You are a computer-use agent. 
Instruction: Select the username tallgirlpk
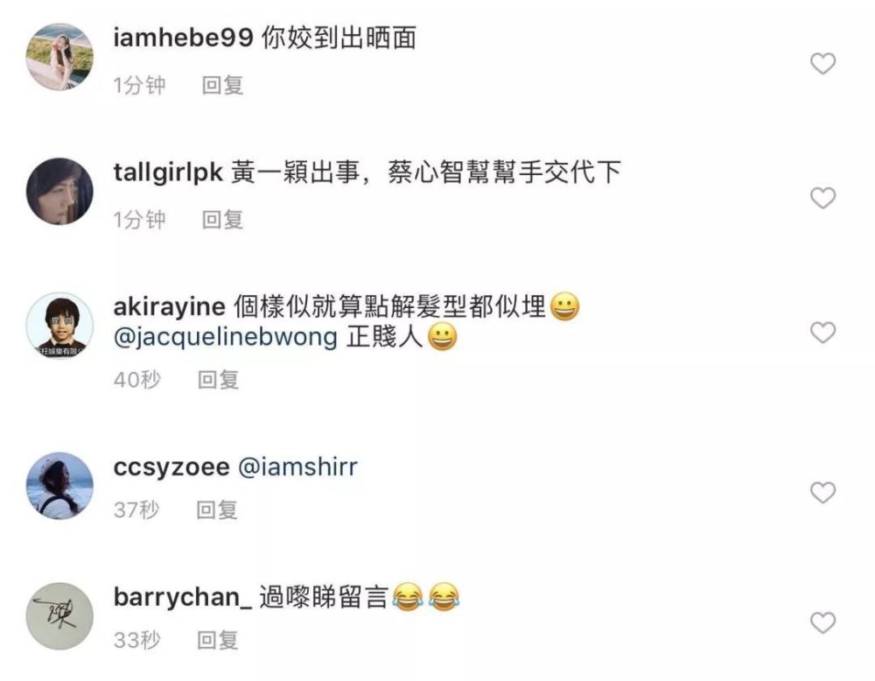pyautogui.click(x=168, y=172)
